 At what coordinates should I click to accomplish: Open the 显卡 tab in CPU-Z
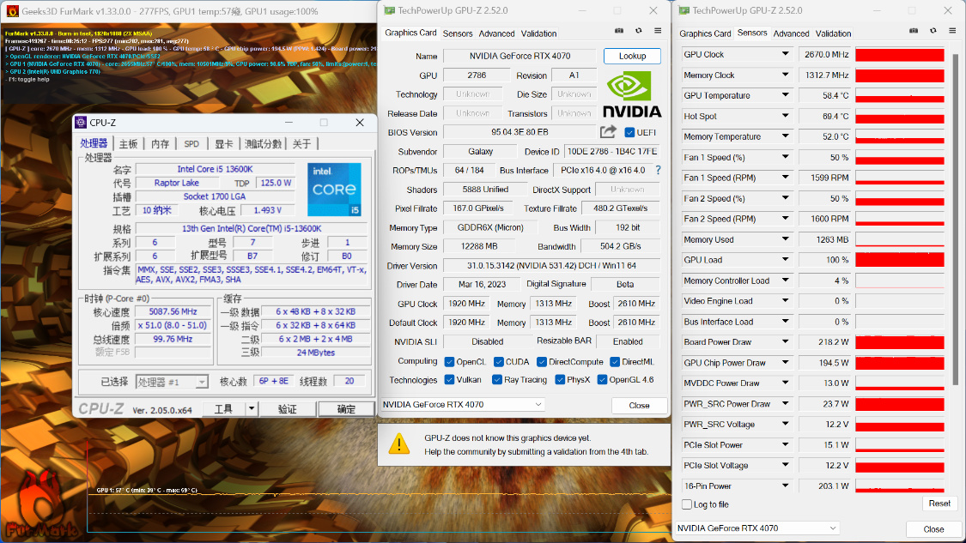tap(223, 143)
